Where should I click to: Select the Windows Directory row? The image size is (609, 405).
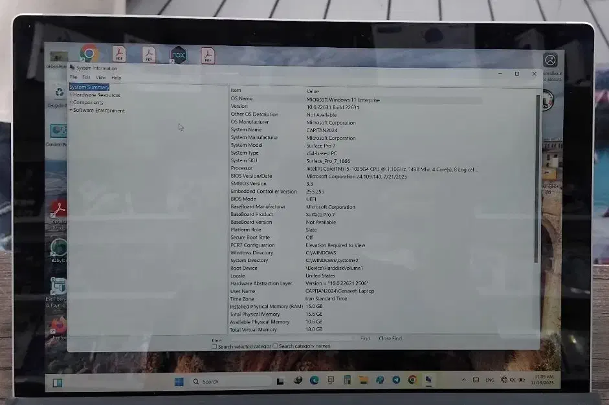(x=355, y=253)
